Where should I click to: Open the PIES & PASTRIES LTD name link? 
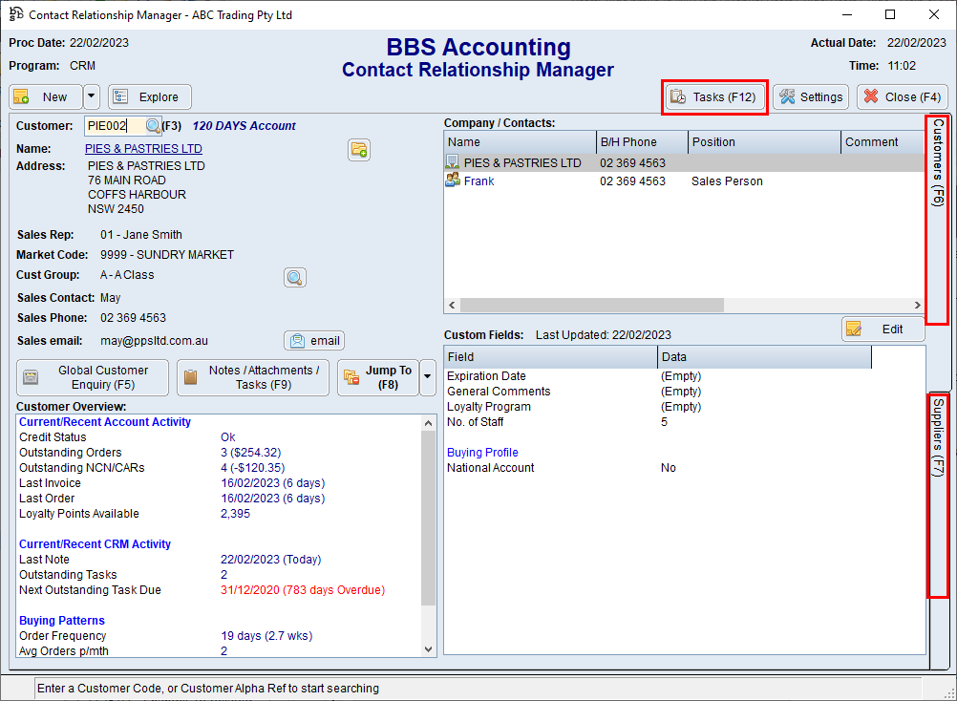point(143,149)
